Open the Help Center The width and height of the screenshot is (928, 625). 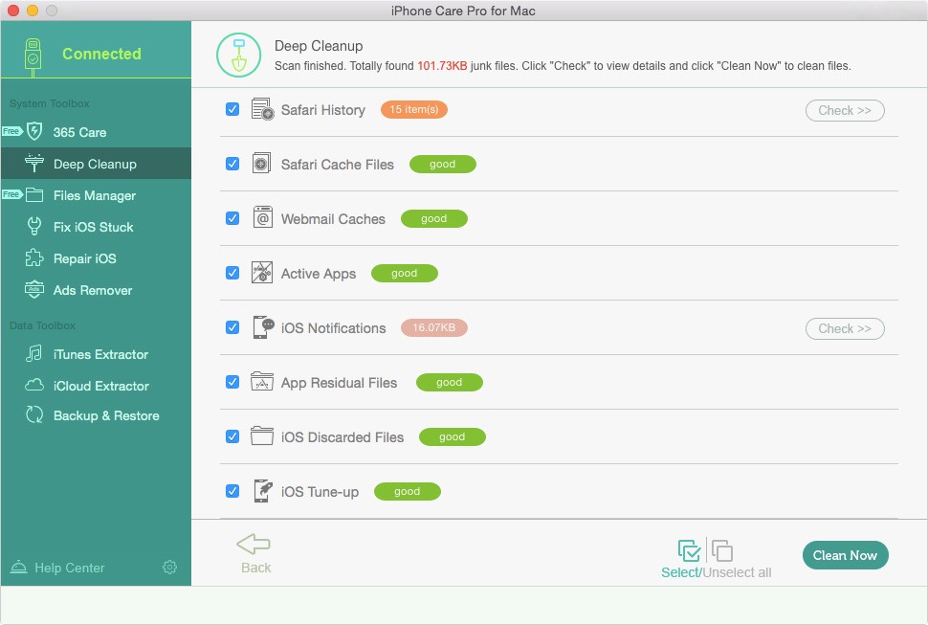click(x=57, y=567)
